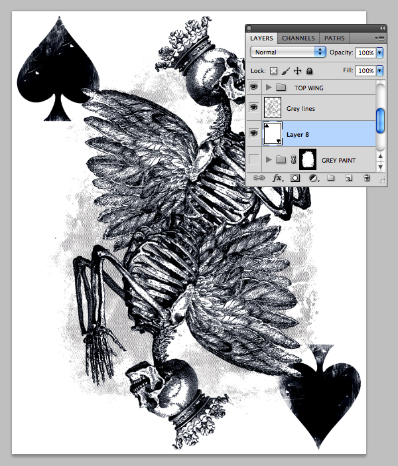Screen dimensions: 398x466
Task: Collapse panel with double-arrow icon
Action: [382, 29]
